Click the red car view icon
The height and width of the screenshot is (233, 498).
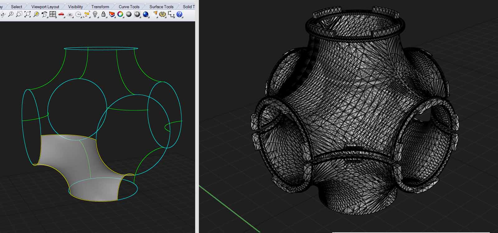(61, 14)
